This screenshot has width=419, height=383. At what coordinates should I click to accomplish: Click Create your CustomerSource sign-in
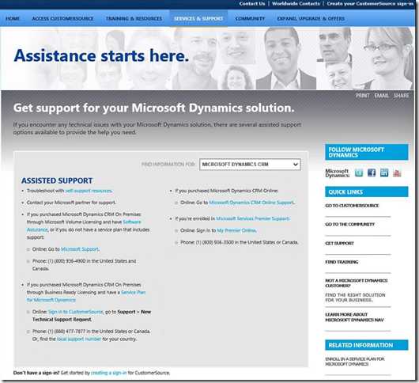coord(370,4)
